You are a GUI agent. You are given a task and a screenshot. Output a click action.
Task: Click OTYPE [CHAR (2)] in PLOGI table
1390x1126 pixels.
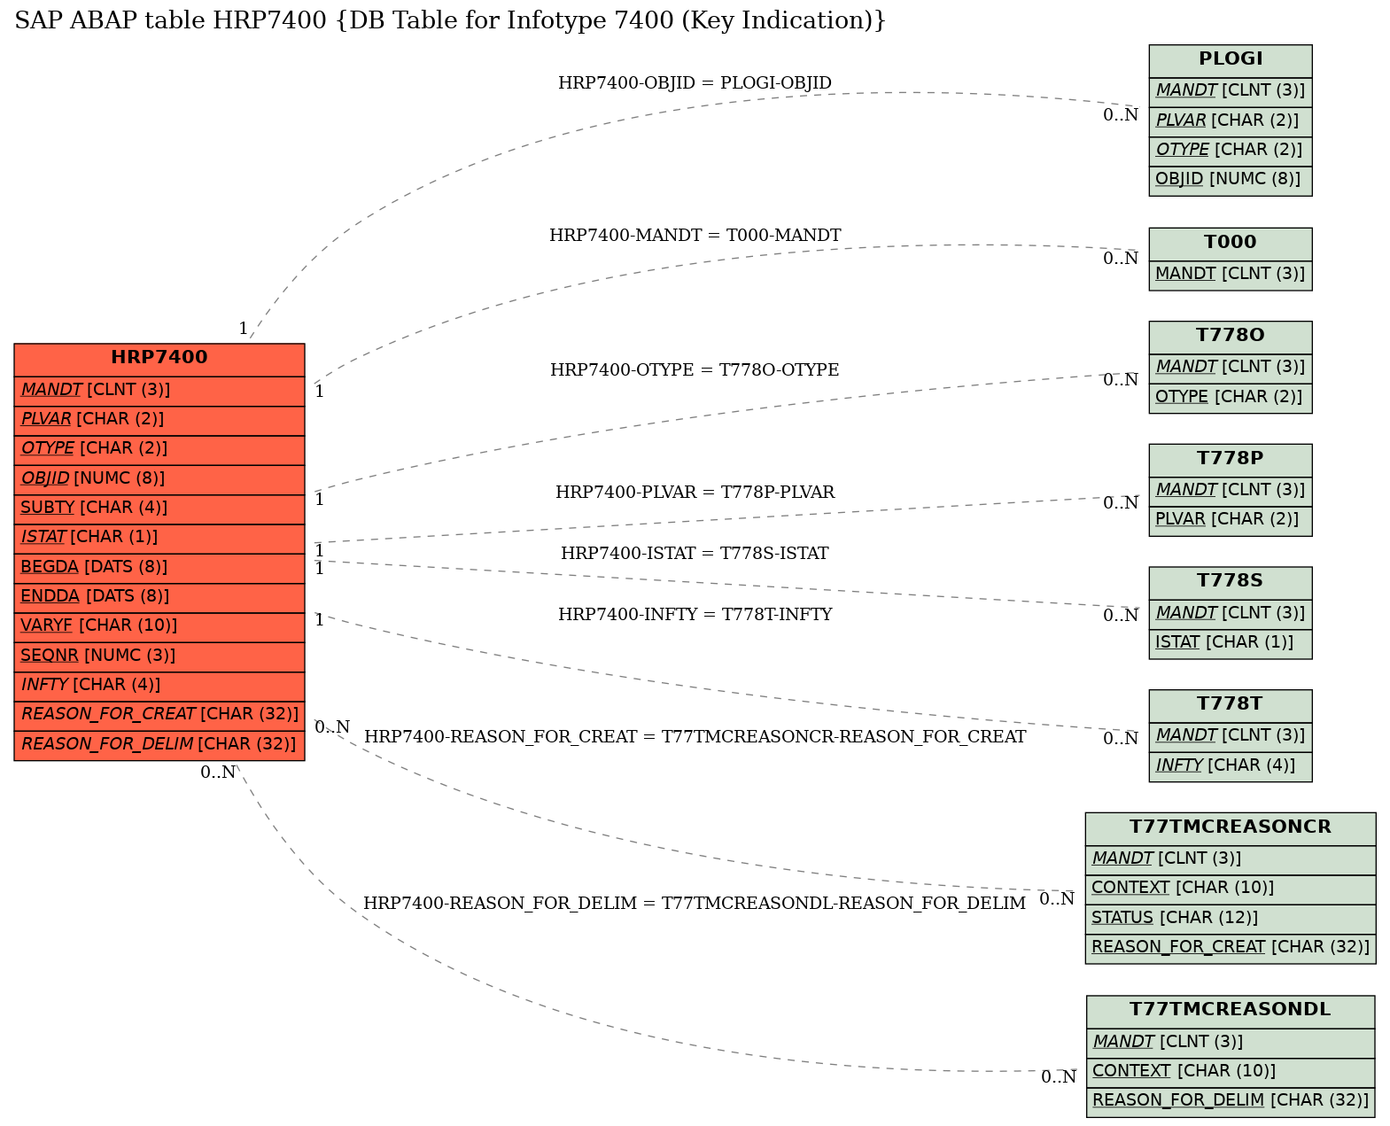pyautogui.click(x=1231, y=151)
